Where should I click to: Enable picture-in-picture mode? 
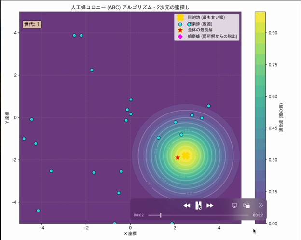(x=246, y=205)
